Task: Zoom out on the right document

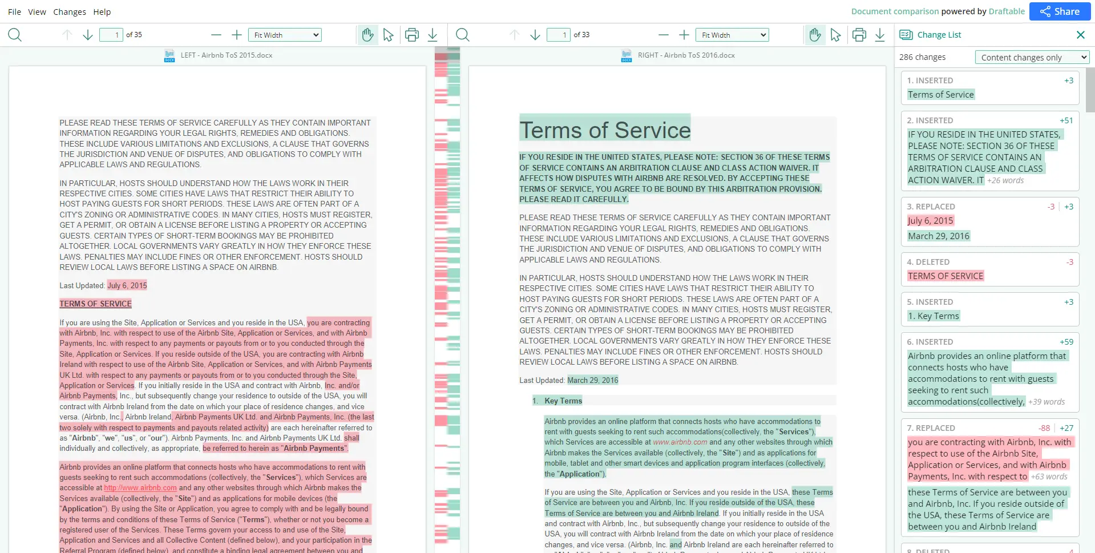Action: 663,35
